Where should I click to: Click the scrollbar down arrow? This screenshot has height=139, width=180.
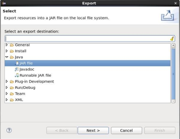coord(173,101)
